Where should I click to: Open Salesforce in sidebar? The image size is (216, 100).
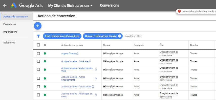pyautogui.click(x=9, y=43)
